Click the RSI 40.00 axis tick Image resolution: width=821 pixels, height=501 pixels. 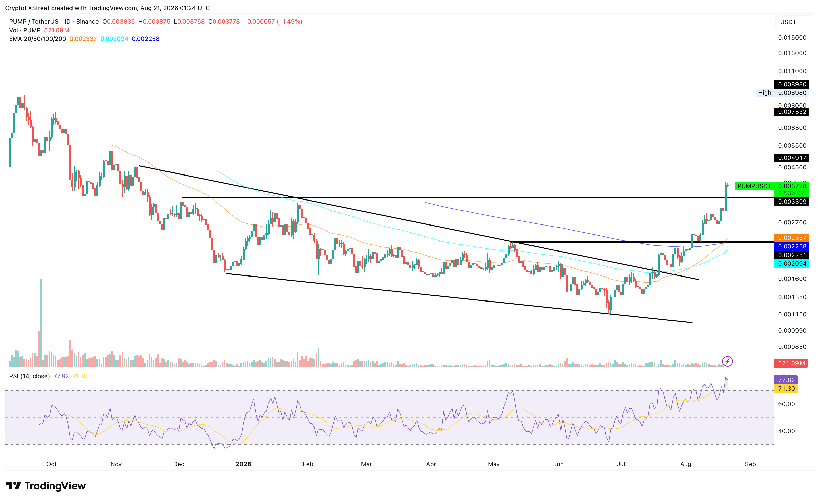pos(786,431)
